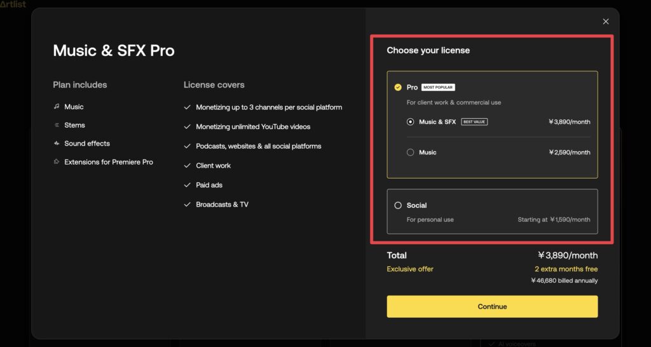Screen dimensions: 651x347
Task: Click the 'Client work' text
Action: 214,166
